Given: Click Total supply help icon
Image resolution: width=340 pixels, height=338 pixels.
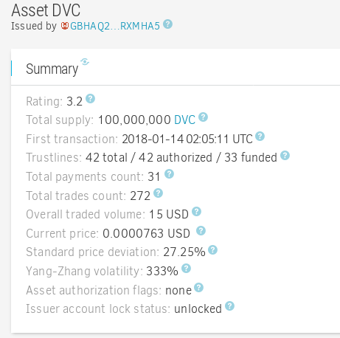Looking at the screenshot, I should [203, 117].
